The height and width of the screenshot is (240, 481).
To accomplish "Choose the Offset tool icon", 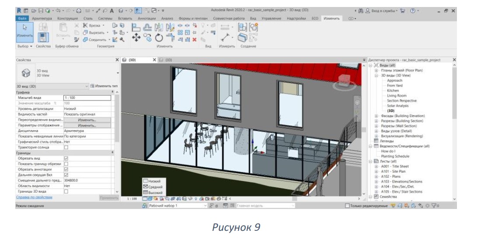I will (147, 28).
